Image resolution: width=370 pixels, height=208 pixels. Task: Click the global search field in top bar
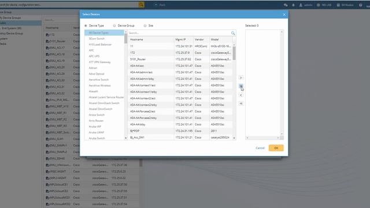pyautogui.click(x=69, y=5)
